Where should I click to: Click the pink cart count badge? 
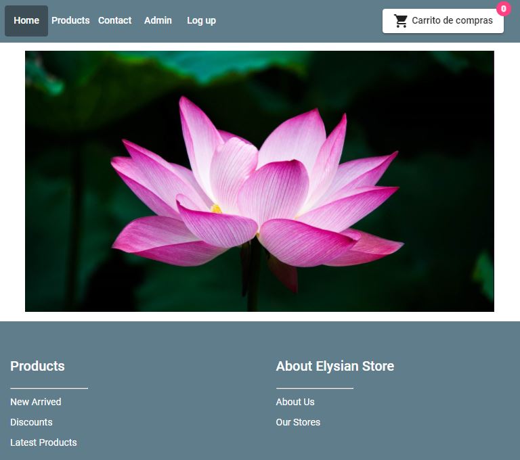point(503,9)
